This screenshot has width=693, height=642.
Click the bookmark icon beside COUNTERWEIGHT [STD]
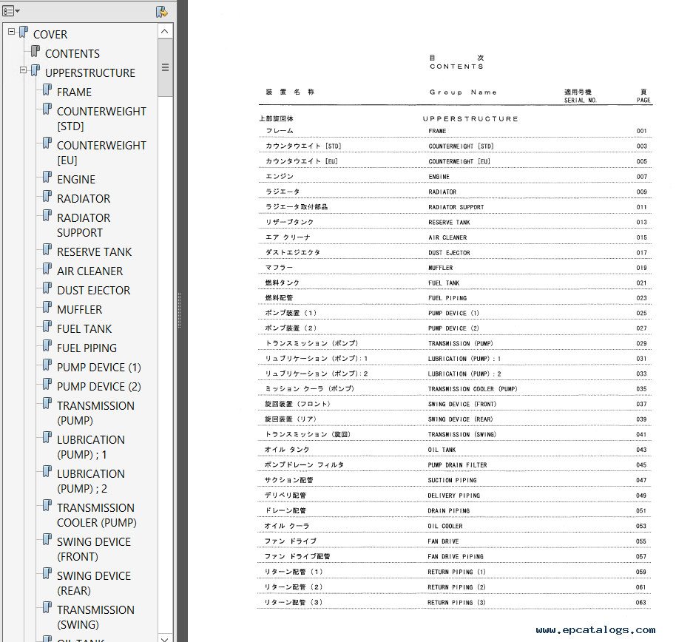tap(47, 109)
